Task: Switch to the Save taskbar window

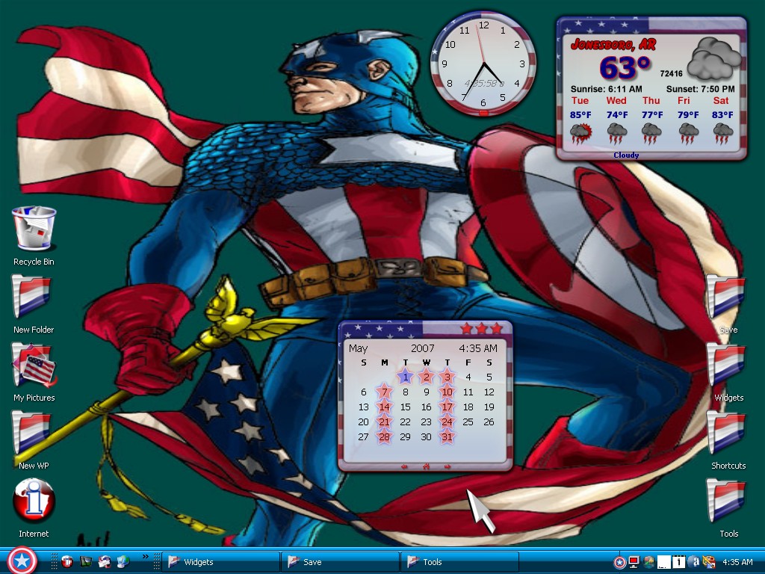Action: [x=340, y=562]
